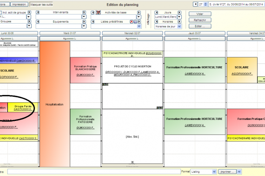Screen dimensions: 265x176
Task: Click the left arrow beside Intervenants
Action: coord(38,13)
